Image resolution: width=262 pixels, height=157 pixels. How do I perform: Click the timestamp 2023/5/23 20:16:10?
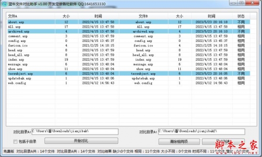[211, 31]
